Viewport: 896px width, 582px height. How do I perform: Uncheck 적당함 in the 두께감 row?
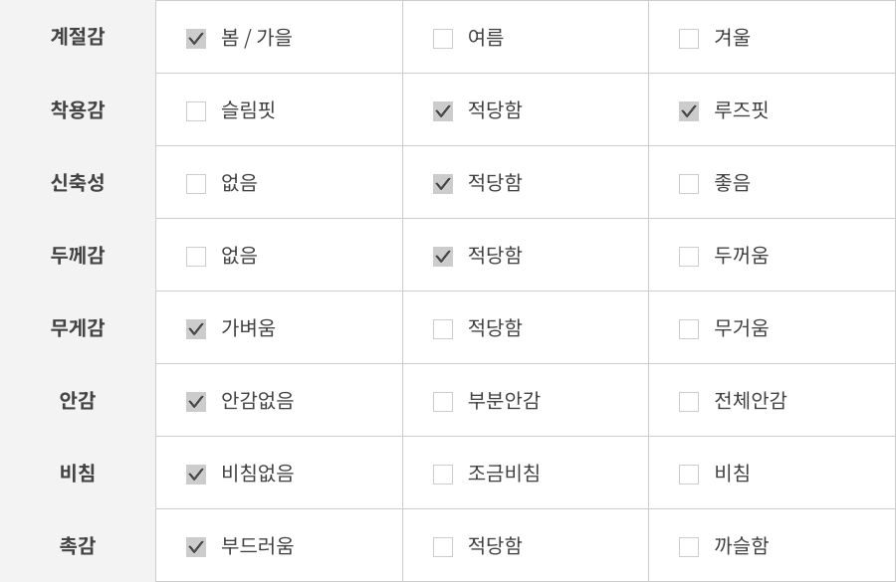[x=443, y=257]
